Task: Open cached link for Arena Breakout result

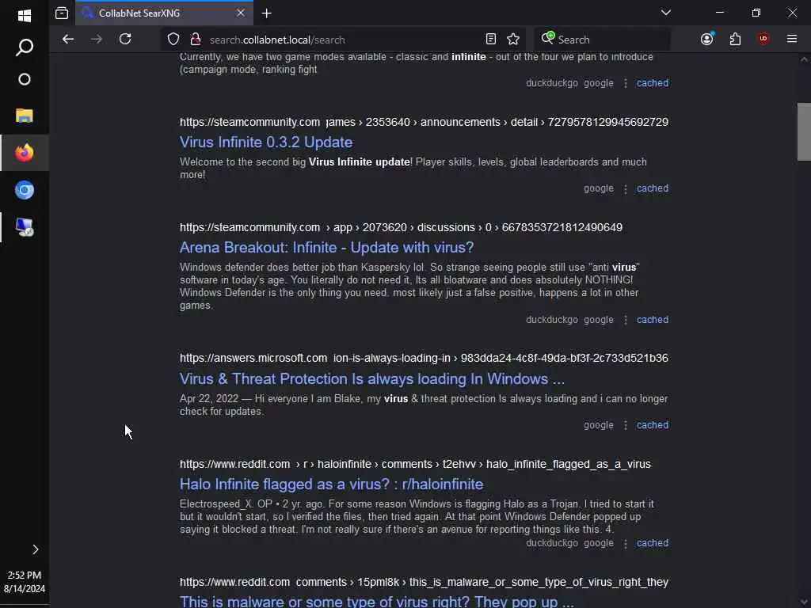Action: [653, 320]
